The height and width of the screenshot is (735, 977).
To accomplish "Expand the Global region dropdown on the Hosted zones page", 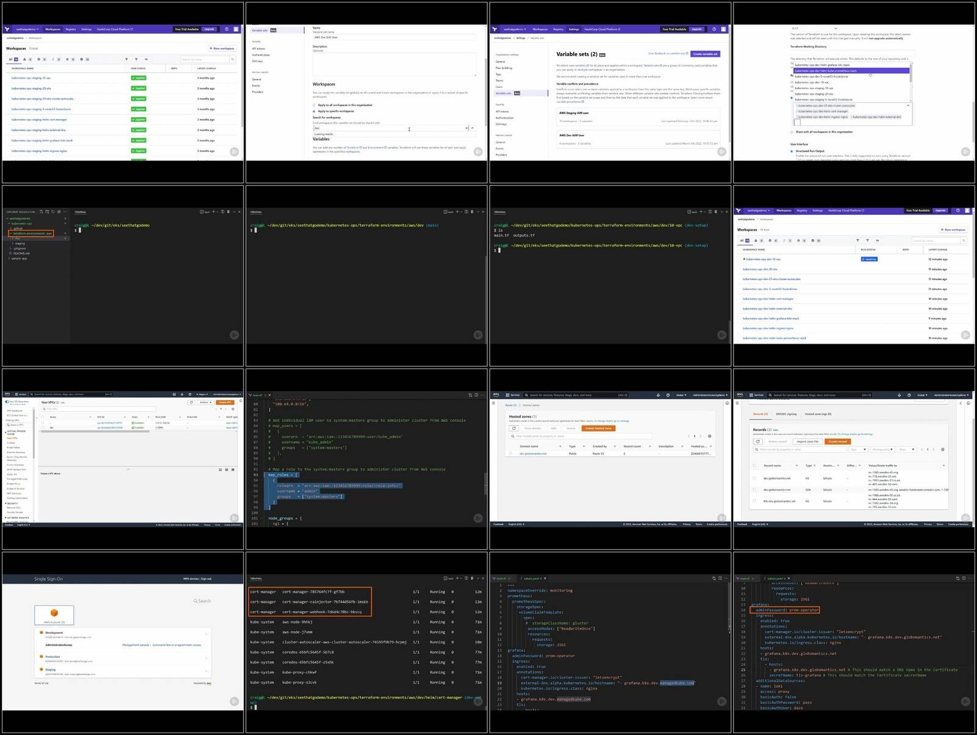I will 681,395.
